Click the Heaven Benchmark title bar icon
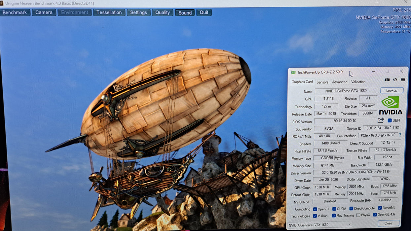Image resolution: width=411 pixels, height=231 pixels. [2, 3]
